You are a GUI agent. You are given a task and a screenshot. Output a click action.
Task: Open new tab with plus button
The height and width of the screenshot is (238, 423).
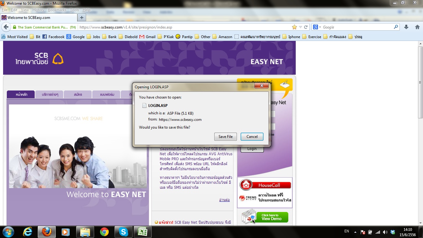pyautogui.click(x=82, y=17)
